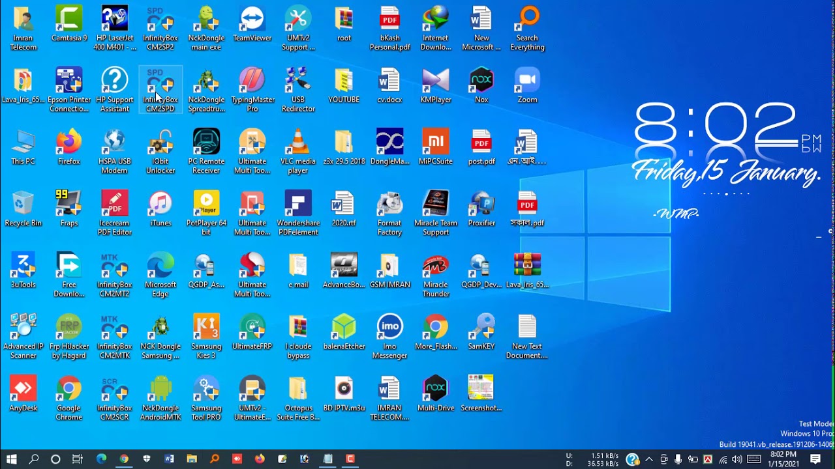Open Imo Messenger shortcut
This screenshot has width=835, height=469.
coord(389,337)
